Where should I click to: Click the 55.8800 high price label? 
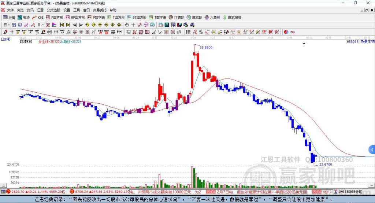[206, 47]
